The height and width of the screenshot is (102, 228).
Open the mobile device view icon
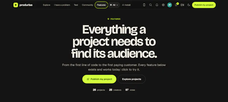pyautogui.click(x=144, y=5)
